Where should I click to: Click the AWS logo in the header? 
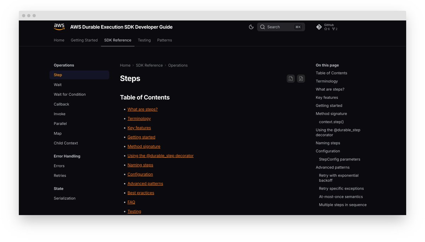[x=59, y=27]
